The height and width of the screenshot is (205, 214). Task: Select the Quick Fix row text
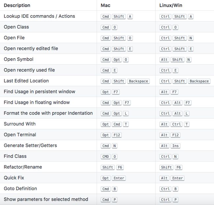pos(14,178)
